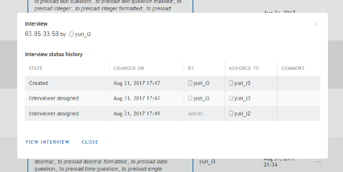Click user icon in Created row ASSIGNED TO column
This screenshot has height=172, width=343.
[231, 83]
